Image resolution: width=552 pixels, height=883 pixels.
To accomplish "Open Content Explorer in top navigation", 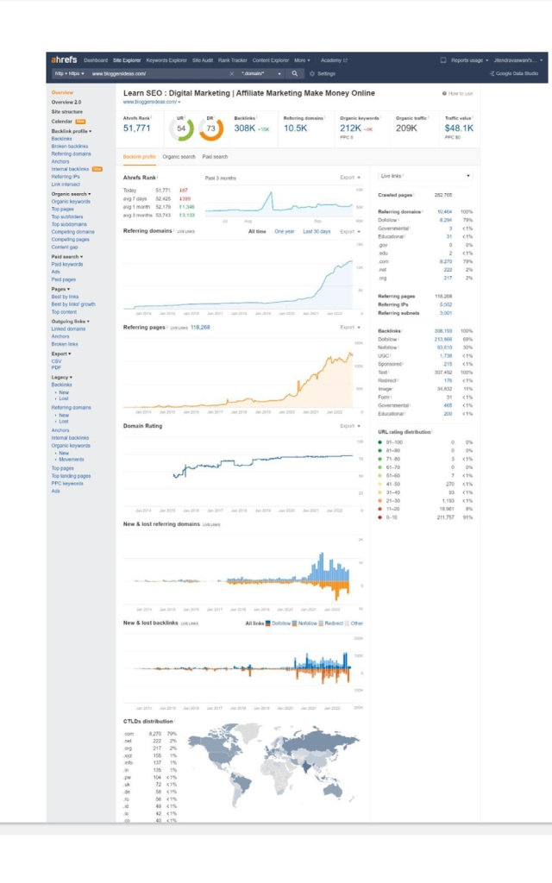I will click(270, 60).
